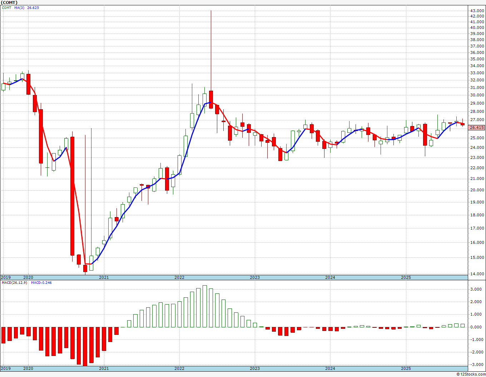Click the (COMT) chart title
486x377 pixels.
click(9, 2)
